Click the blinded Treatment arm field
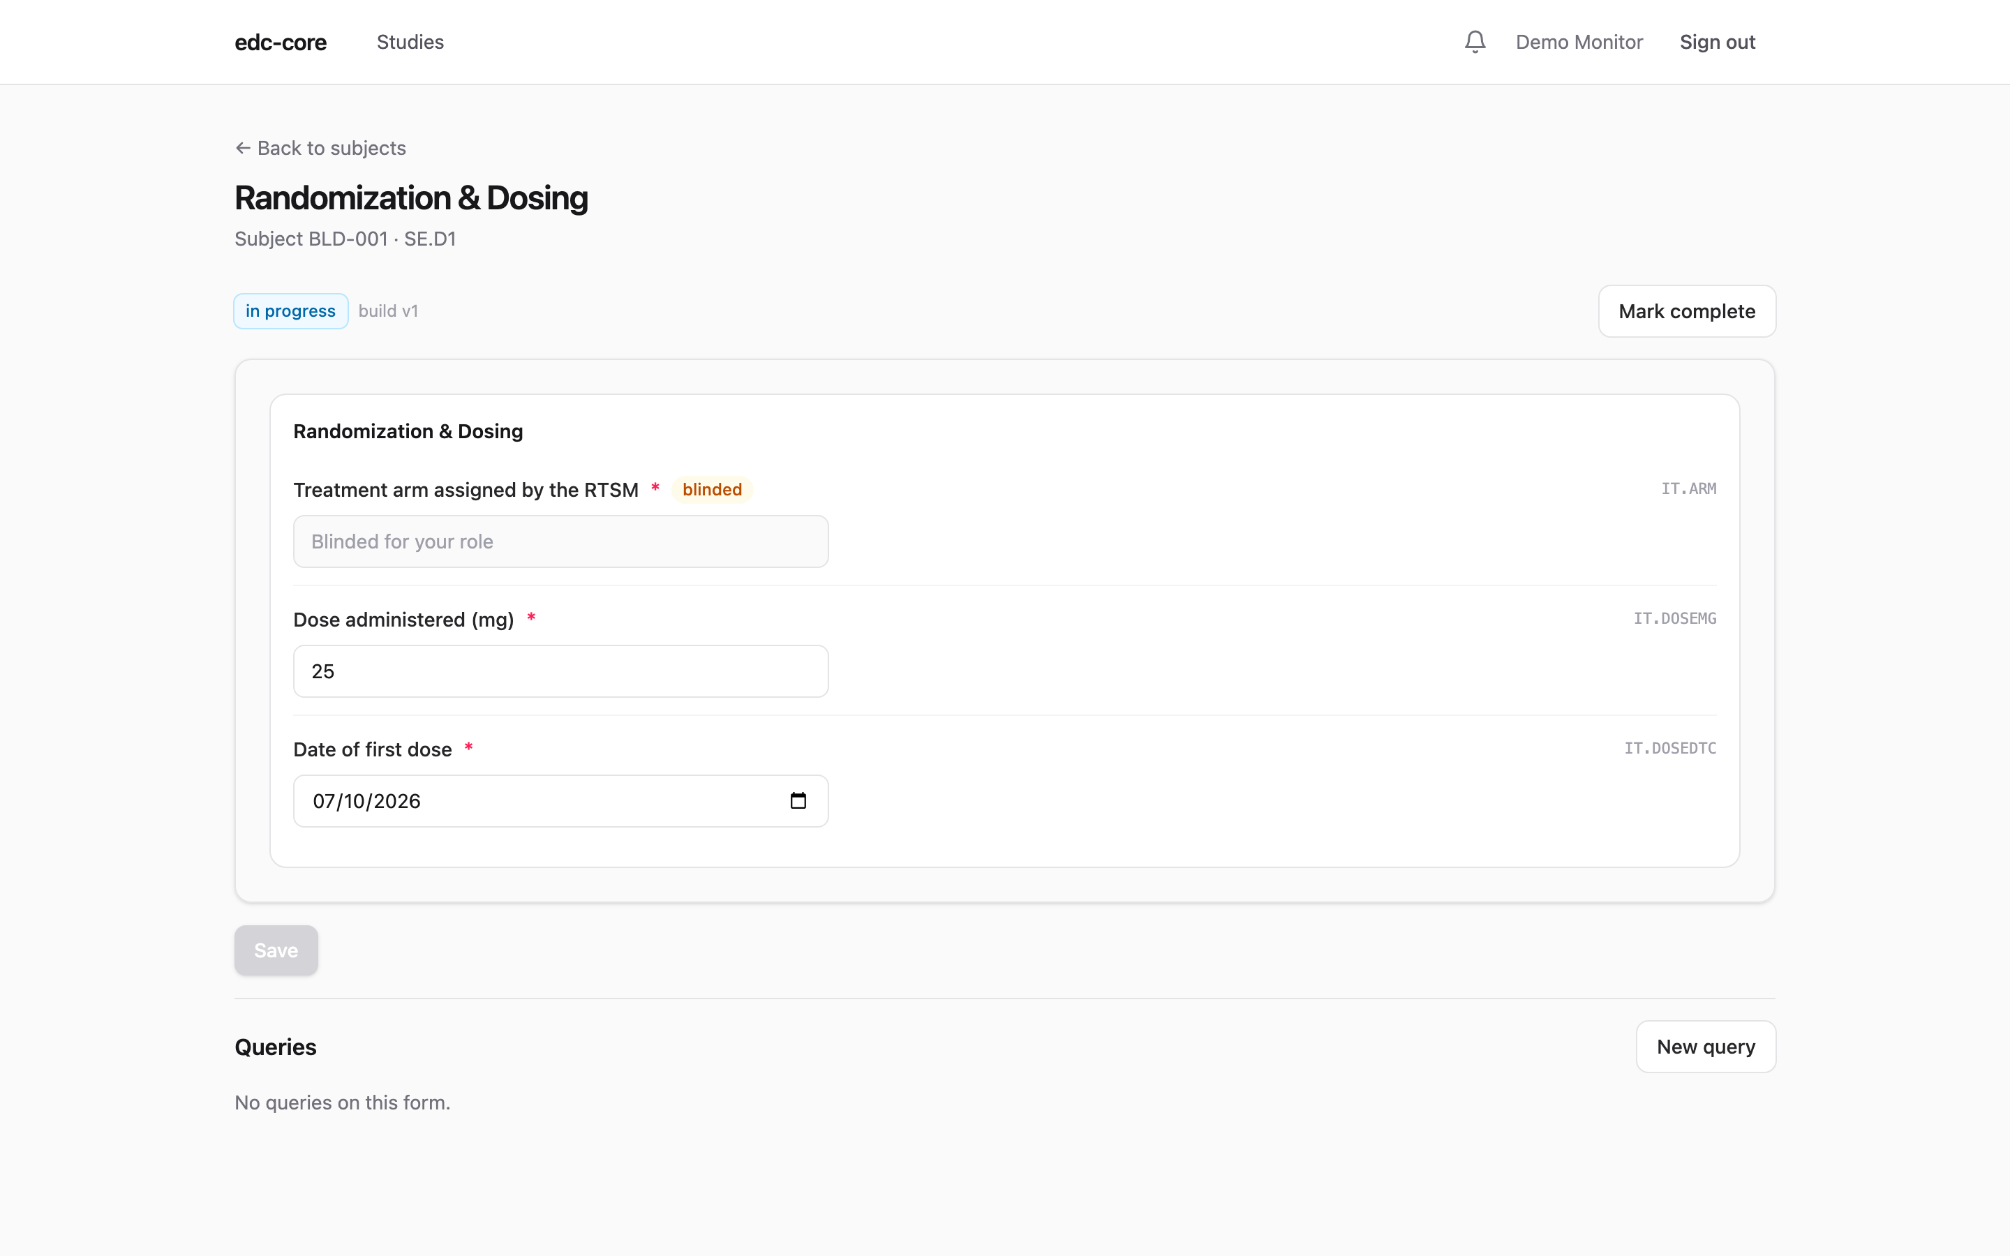The width and height of the screenshot is (2010, 1256). (x=560, y=541)
